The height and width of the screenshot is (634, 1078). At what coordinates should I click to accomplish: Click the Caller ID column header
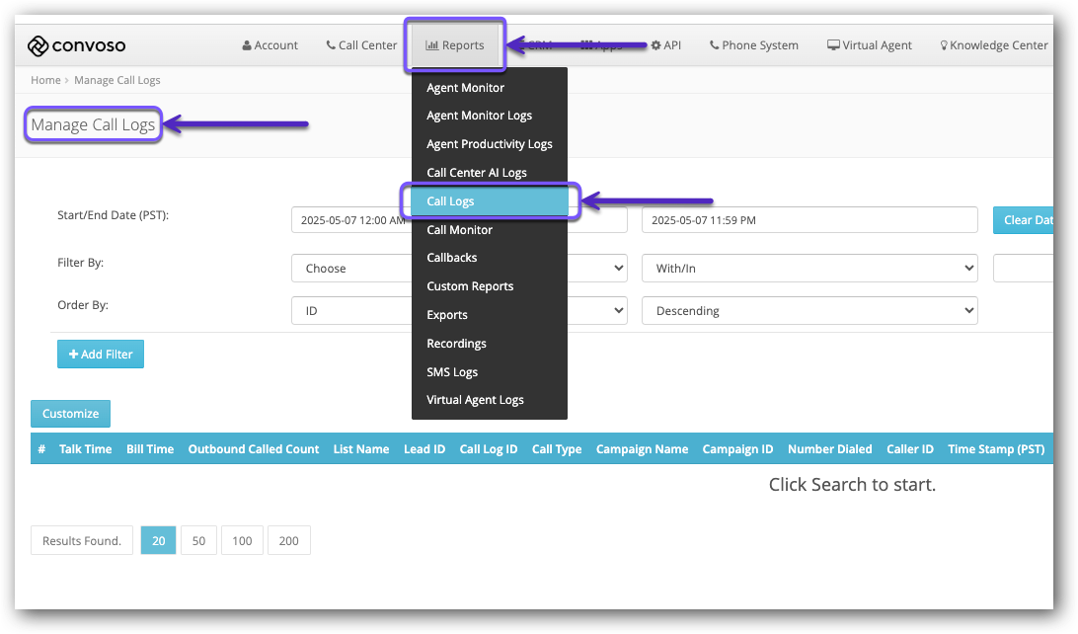(909, 449)
